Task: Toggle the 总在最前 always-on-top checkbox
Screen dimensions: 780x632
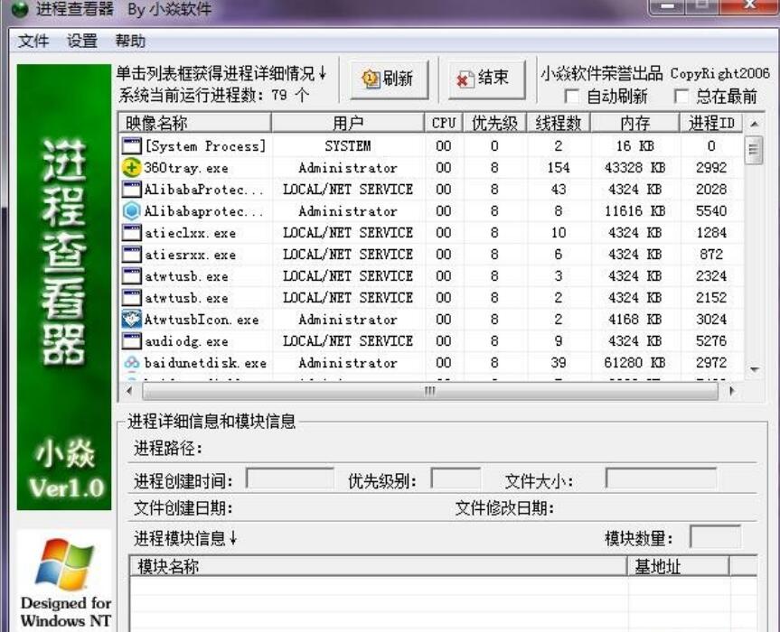Action: coord(681,97)
